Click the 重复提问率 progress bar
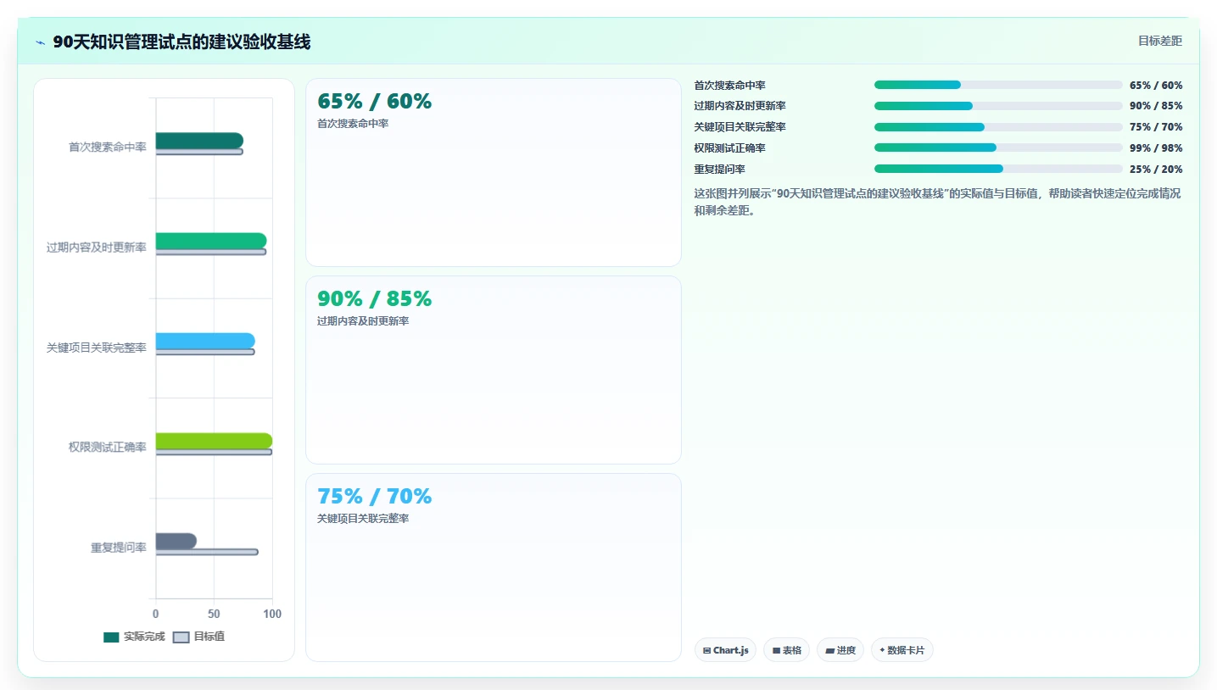Viewport: 1217px width, 690px height. 998,169
